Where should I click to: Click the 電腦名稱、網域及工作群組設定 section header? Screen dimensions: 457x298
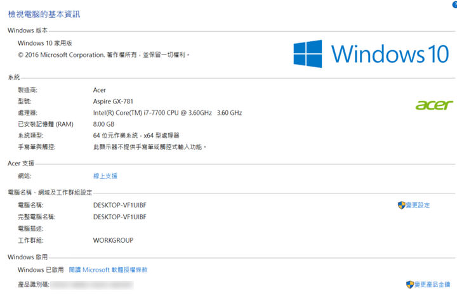50,192
